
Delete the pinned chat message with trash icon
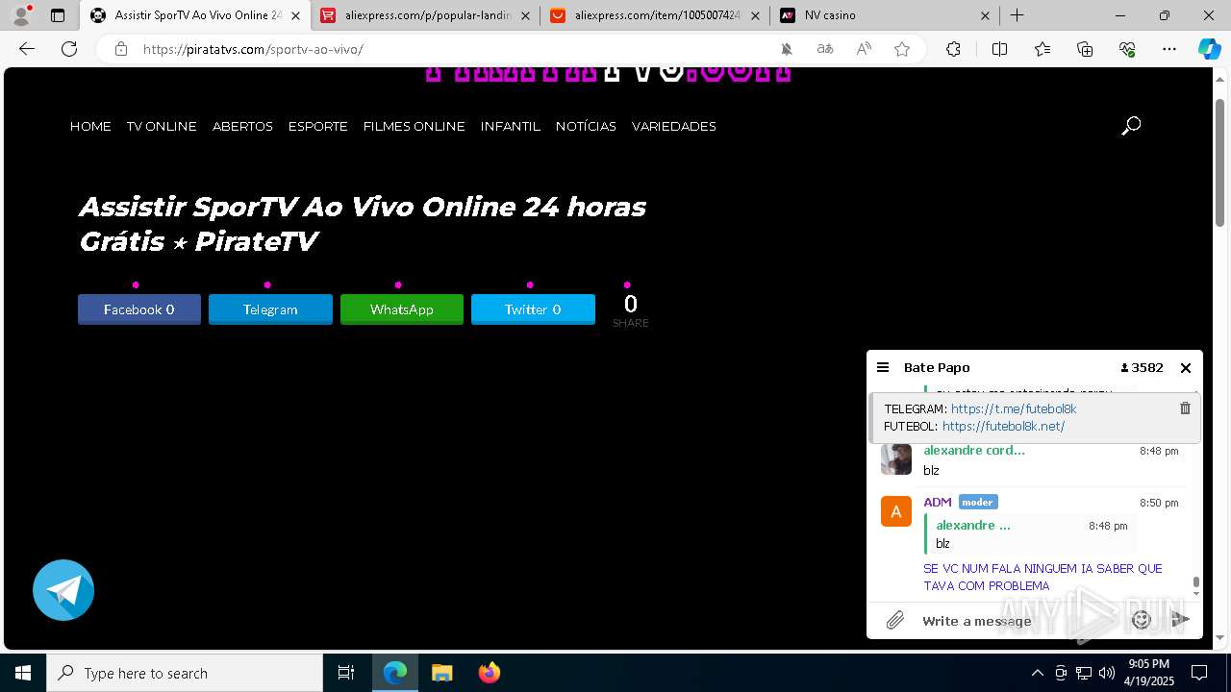click(1185, 408)
